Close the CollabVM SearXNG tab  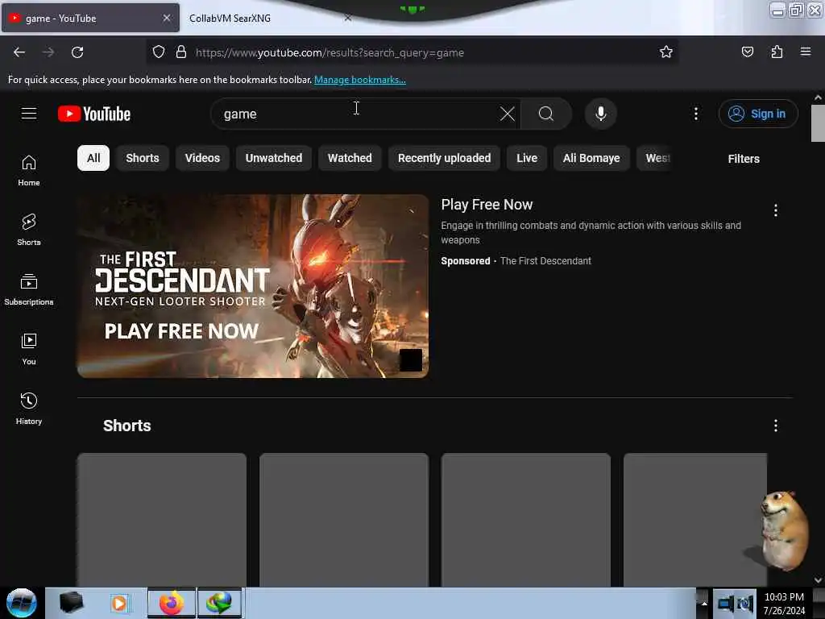click(348, 18)
